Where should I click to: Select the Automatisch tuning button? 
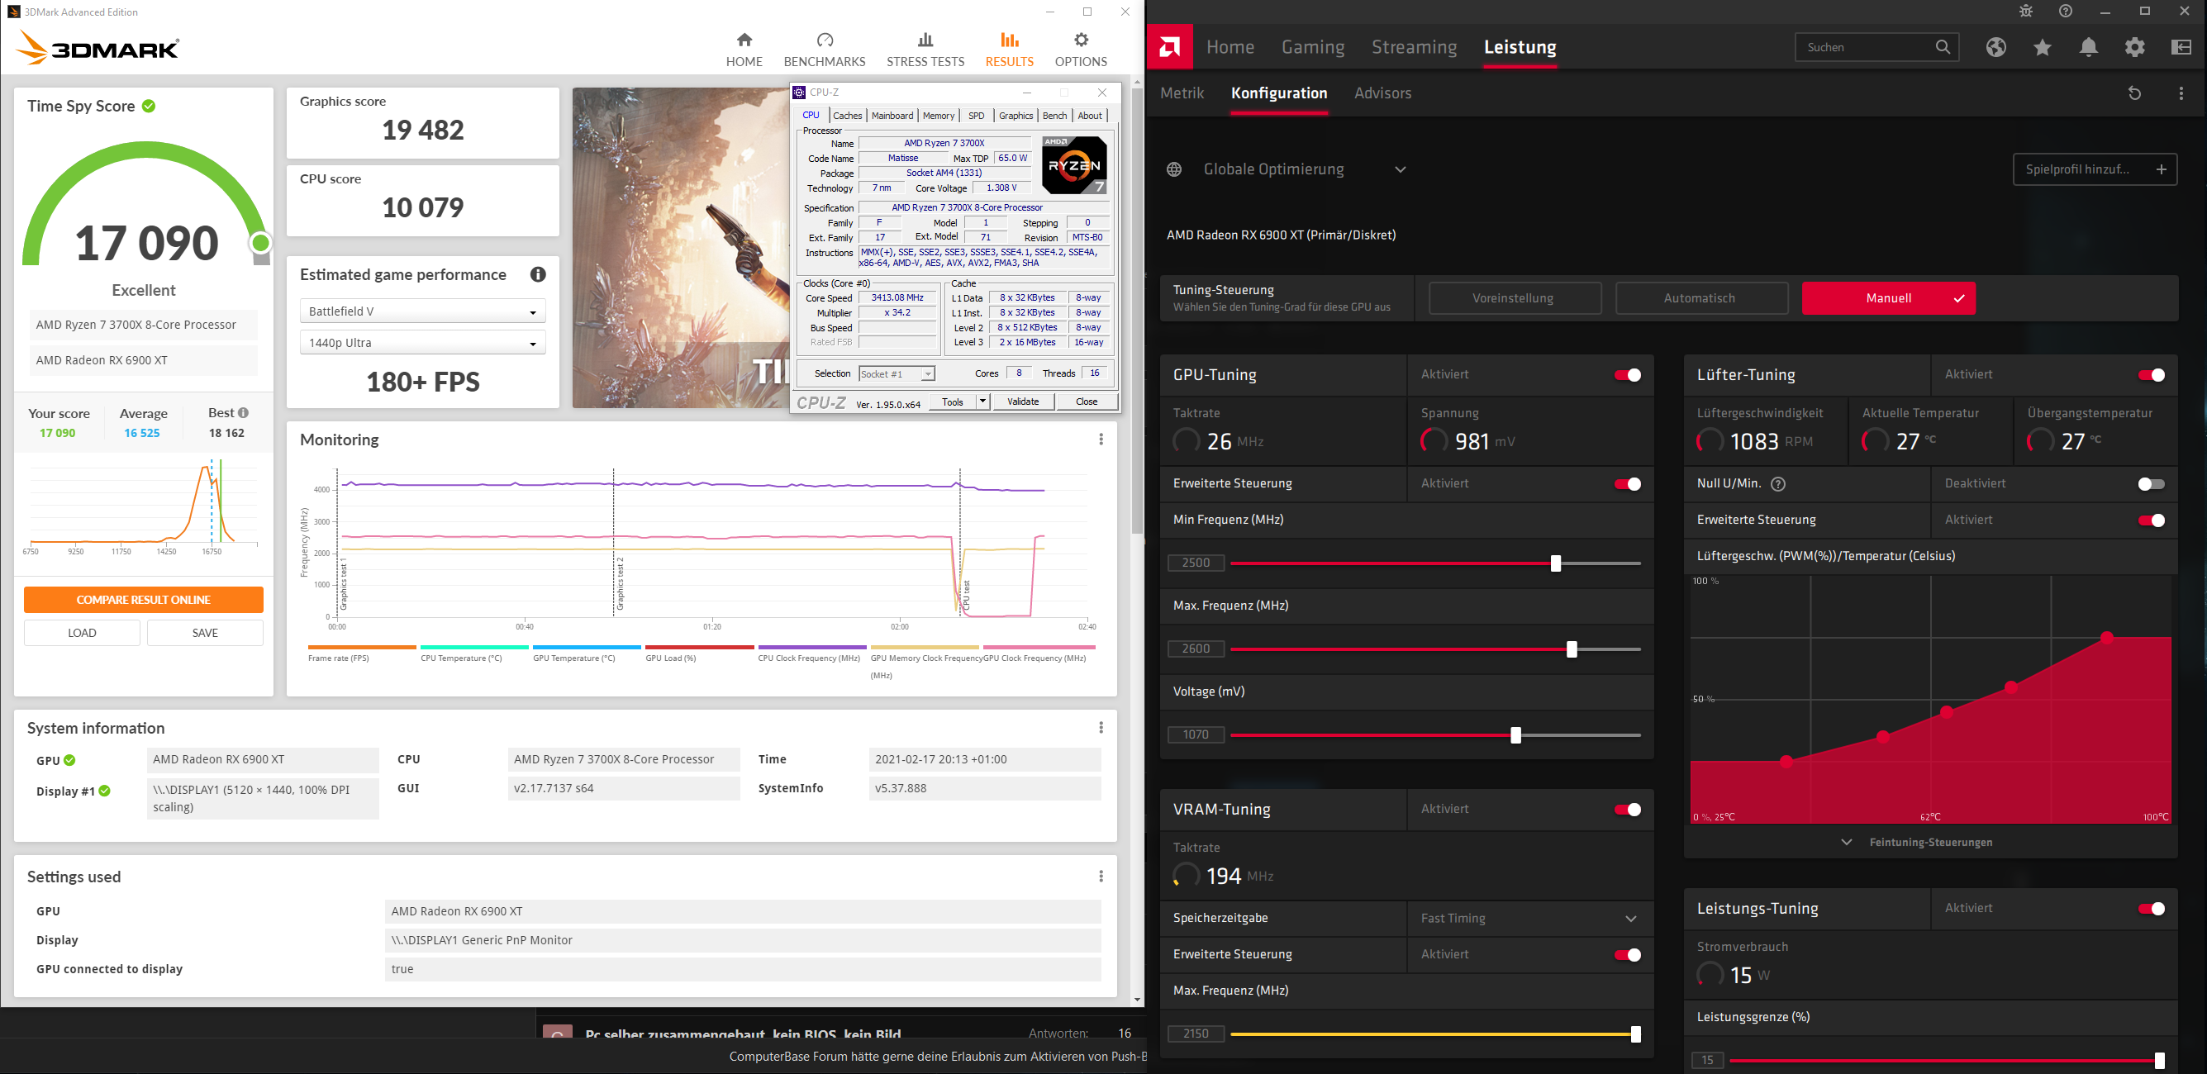click(x=1700, y=298)
